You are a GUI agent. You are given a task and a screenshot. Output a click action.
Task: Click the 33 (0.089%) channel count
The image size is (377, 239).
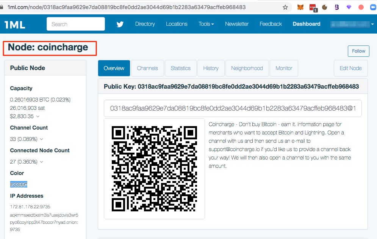point(23,139)
